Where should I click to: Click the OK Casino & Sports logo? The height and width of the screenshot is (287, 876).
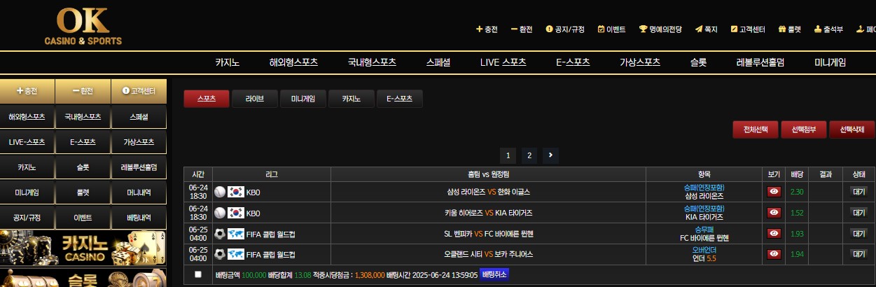click(x=83, y=26)
